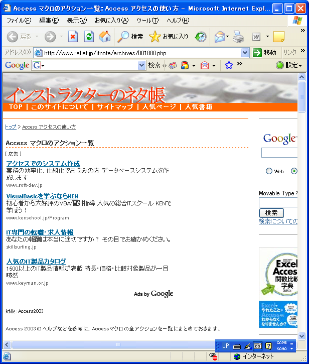
Task: Click the vertical scrollbar thumb
Action: [301, 97]
